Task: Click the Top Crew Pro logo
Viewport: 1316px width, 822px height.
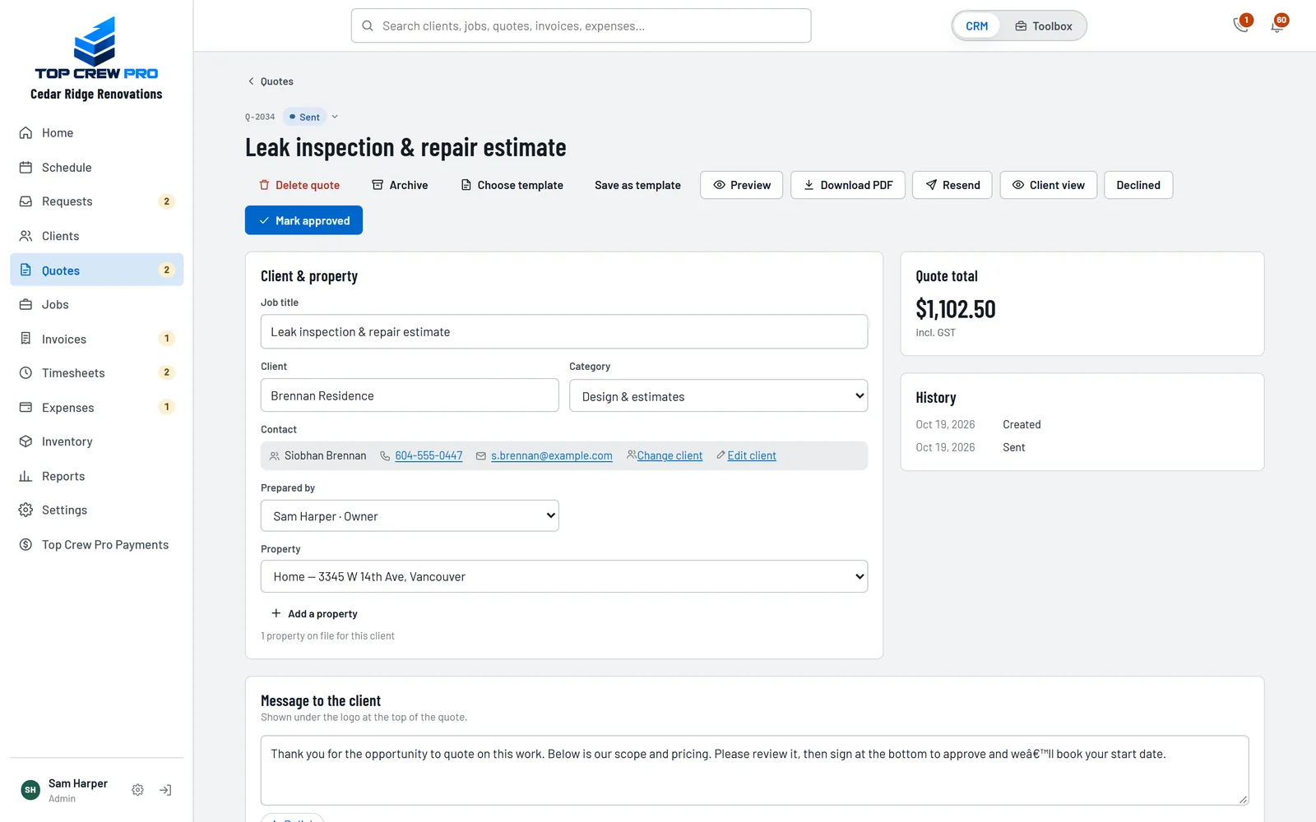Action: [x=96, y=48]
